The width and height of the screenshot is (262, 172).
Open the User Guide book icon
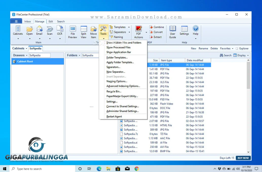tap(173, 29)
